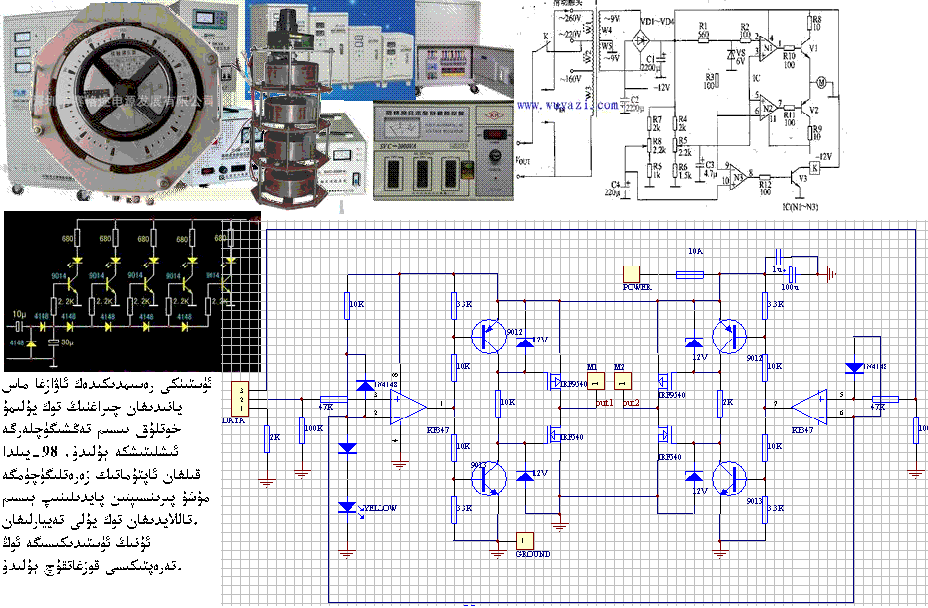The image size is (928, 608).
Task: Select the 10µ capacitor in LED circuit
Action: click(20, 326)
